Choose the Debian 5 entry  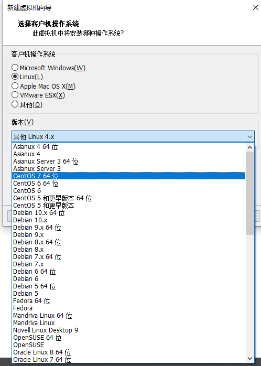pyautogui.click(x=128, y=294)
